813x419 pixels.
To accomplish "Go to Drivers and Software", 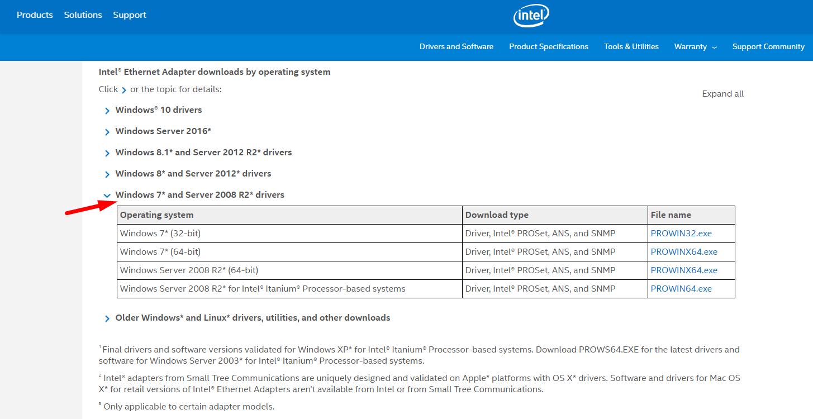I will (x=456, y=47).
